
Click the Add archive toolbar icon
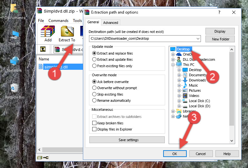coord(48,31)
